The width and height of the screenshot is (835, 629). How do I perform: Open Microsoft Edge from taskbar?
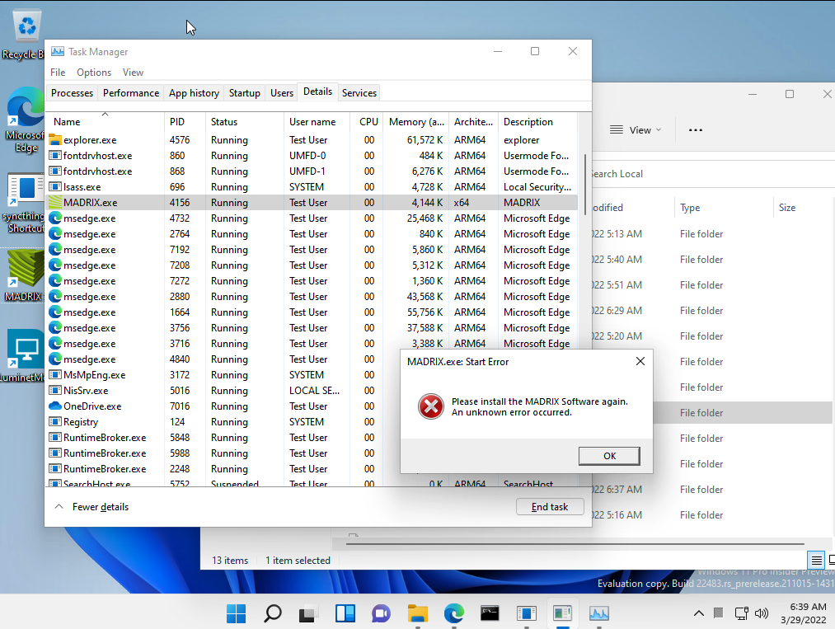click(x=453, y=613)
